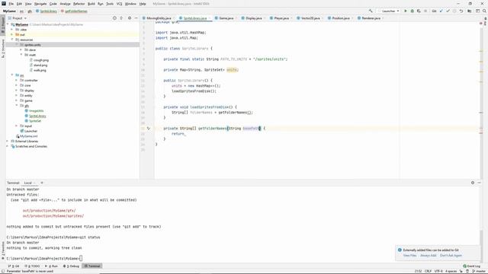The height and width of the screenshot is (274, 488).
Task: Open the Debug tool window button
Action: (71, 266)
